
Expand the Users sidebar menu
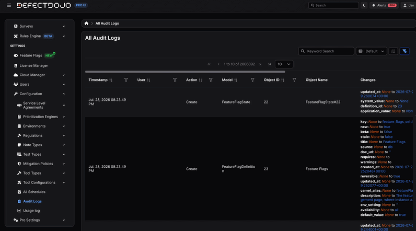(39, 84)
